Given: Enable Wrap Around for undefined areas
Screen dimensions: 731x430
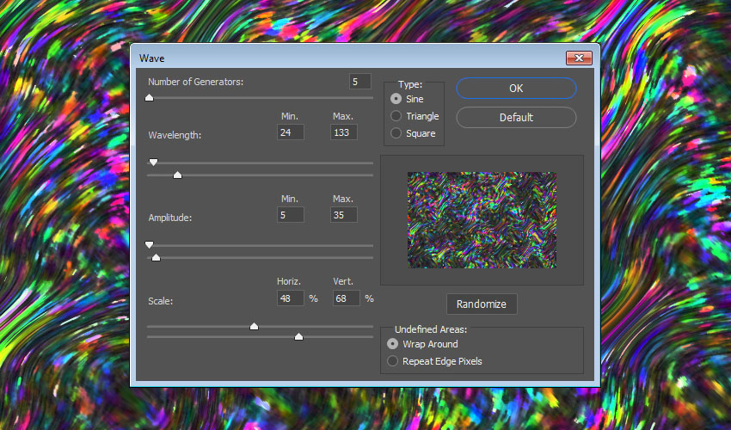Looking at the screenshot, I should (394, 344).
